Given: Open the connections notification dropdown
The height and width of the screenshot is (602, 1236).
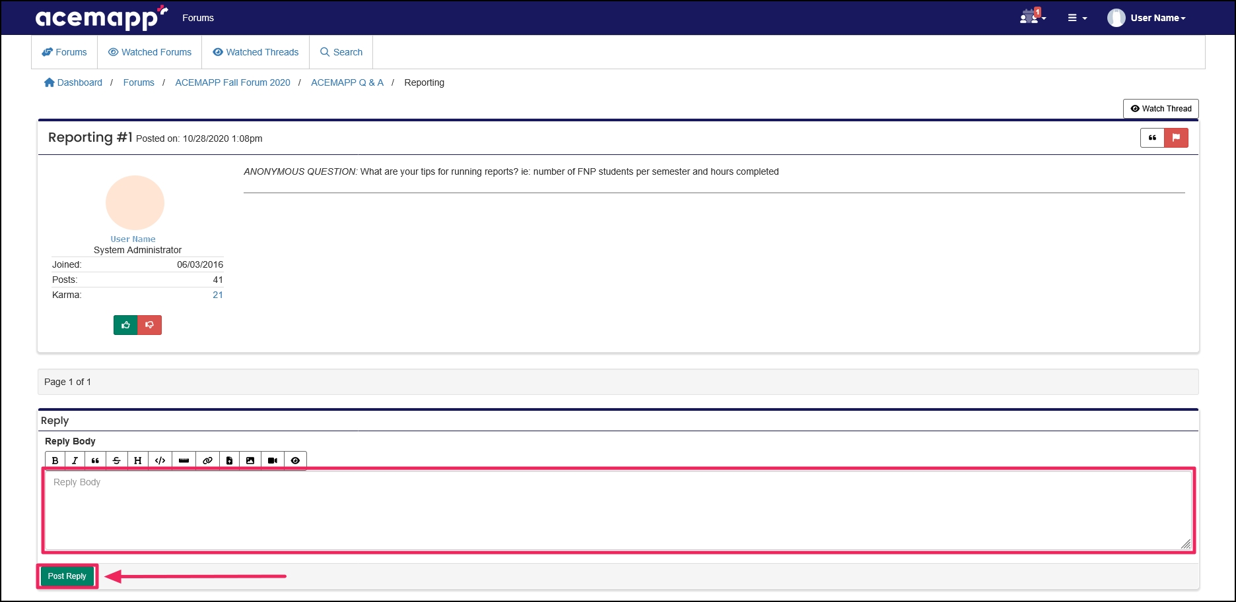Looking at the screenshot, I should tap(1031, 18).
